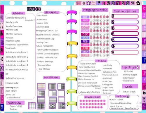
Task: Open the home icon tab
Action: pos(138,3)
